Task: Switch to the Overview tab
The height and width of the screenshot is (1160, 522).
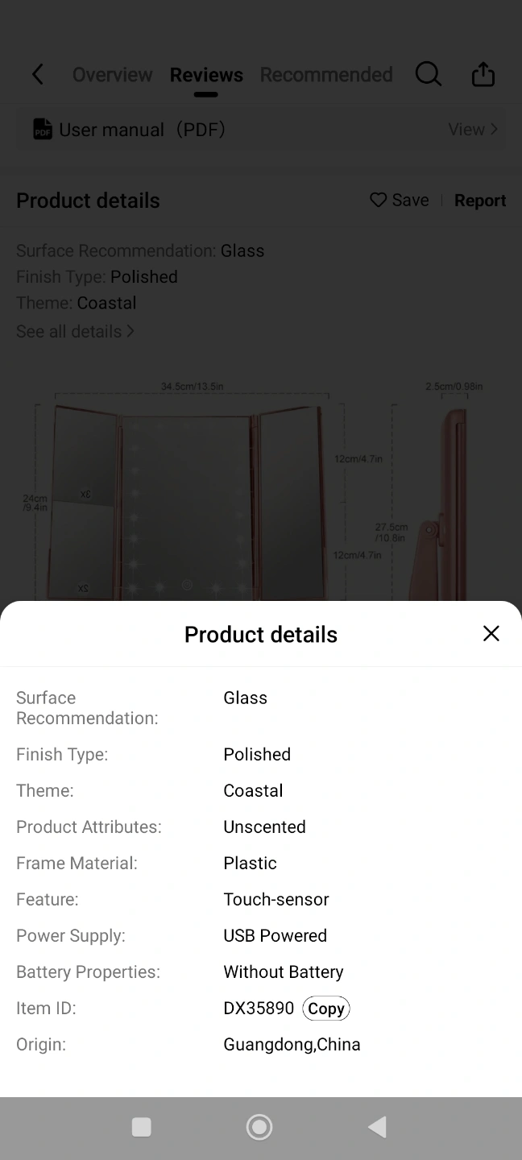Action: point(112,75)
